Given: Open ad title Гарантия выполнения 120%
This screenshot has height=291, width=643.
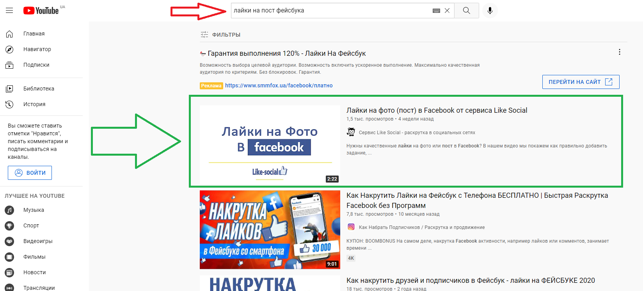Looking at the screenshot, I should (287, 53).
